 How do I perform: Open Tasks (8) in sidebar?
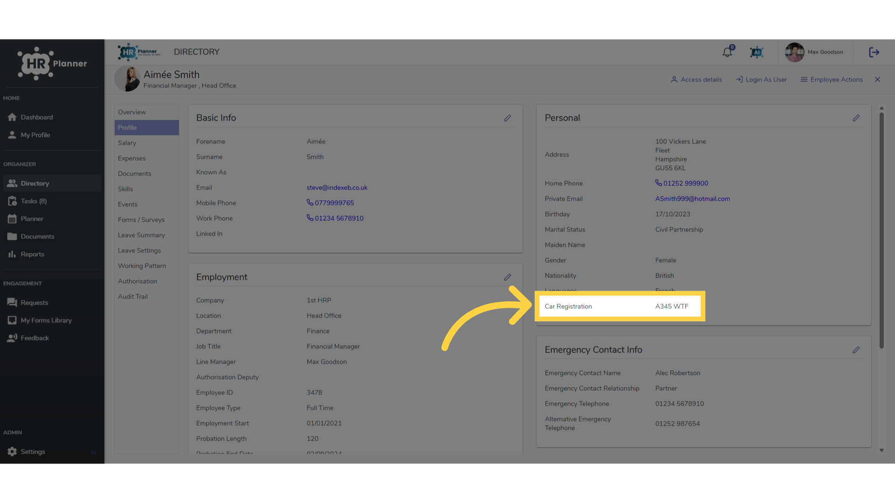52,201
